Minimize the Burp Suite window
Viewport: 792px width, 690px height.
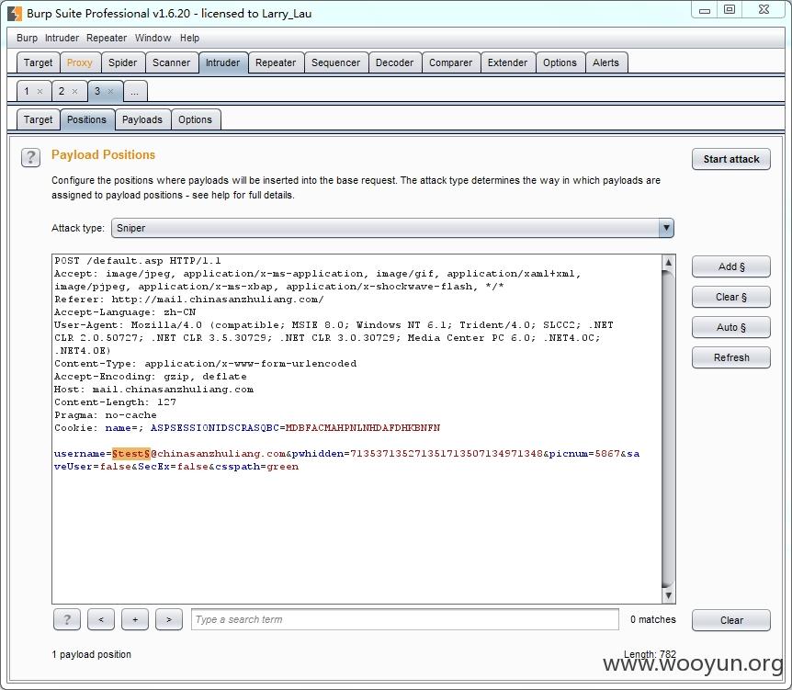pos(705,10)
